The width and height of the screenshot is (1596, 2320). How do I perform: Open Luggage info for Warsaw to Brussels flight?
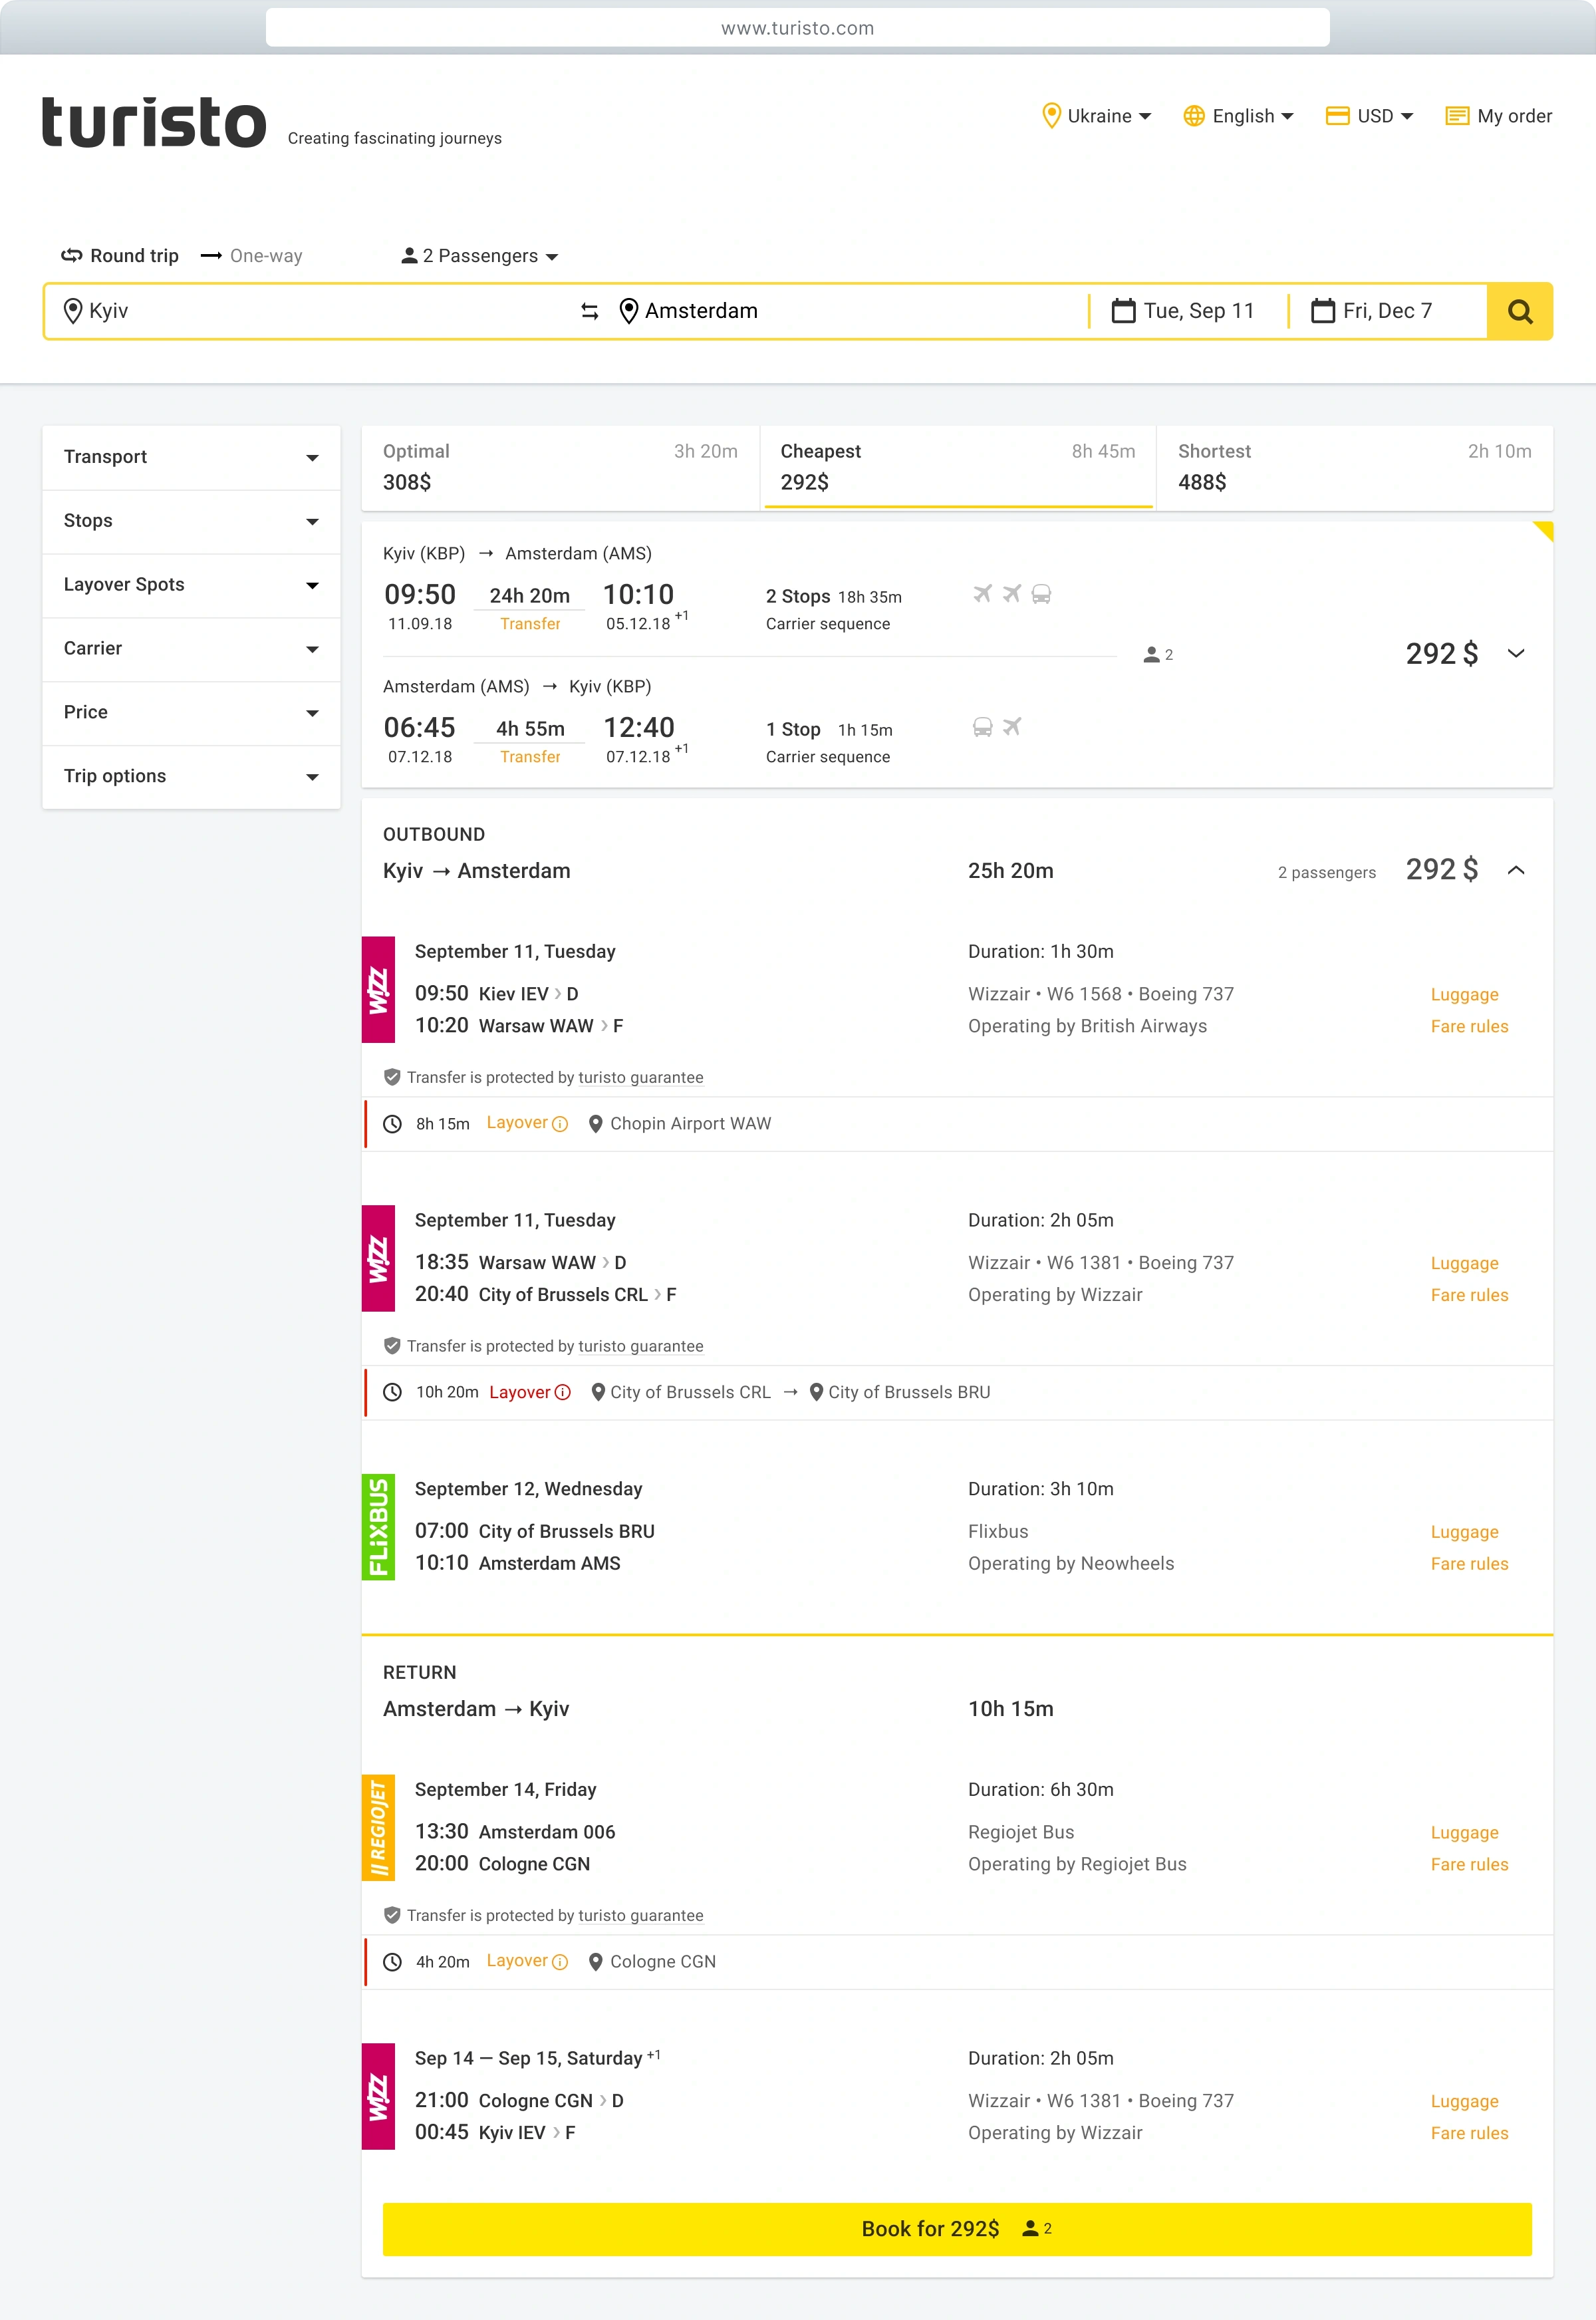coord(1464,1264)
